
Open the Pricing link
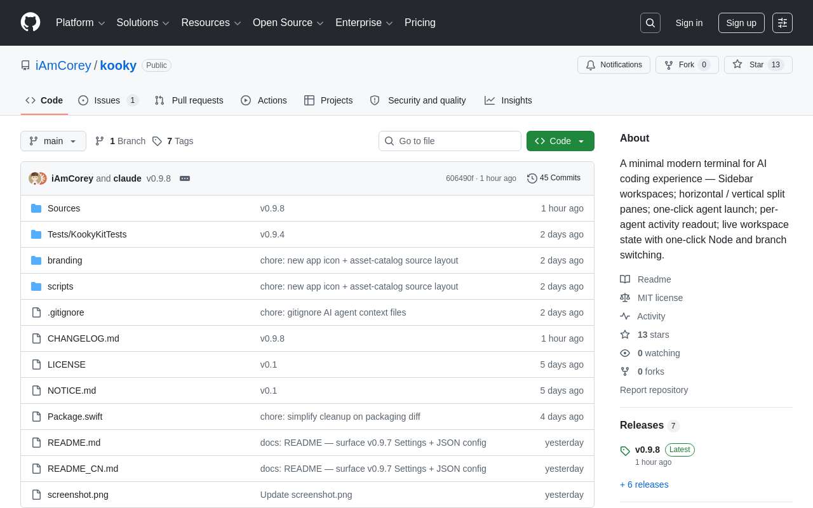point(420,23)
